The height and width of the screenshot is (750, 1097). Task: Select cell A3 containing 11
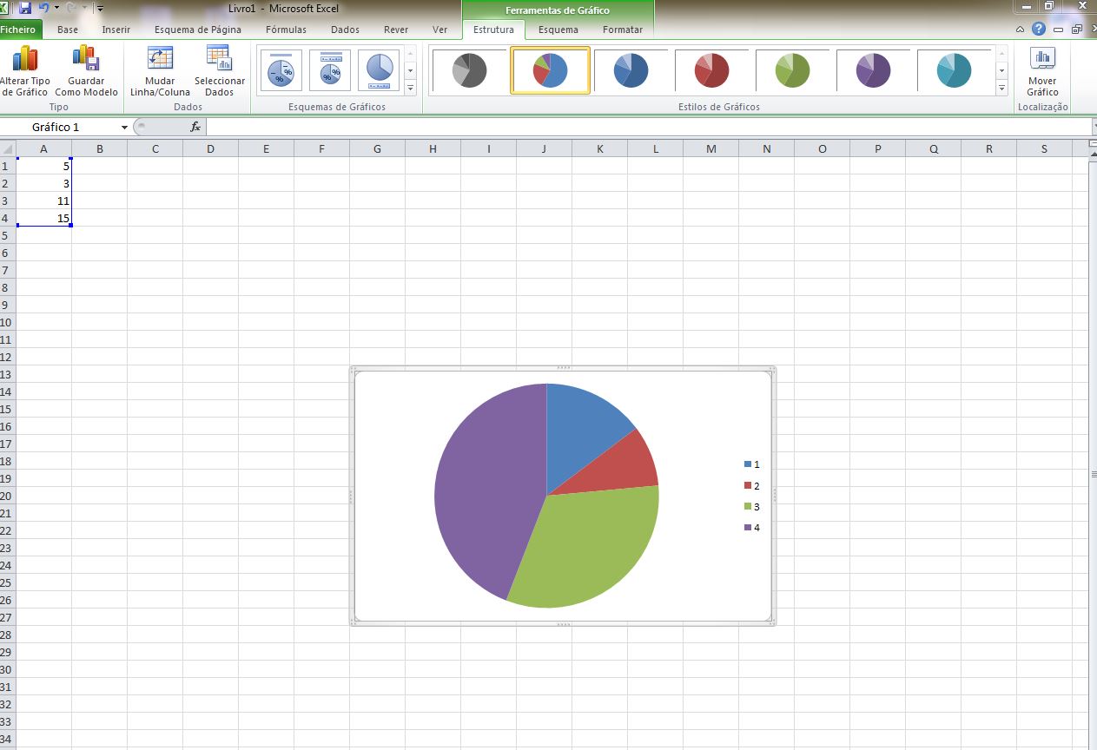pyautogui.click(x=43, y=201)
